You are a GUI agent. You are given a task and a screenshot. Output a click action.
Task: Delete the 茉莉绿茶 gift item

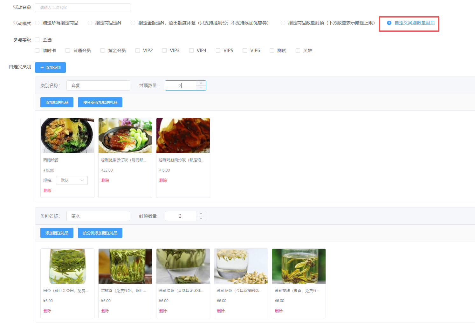(163, 311)
